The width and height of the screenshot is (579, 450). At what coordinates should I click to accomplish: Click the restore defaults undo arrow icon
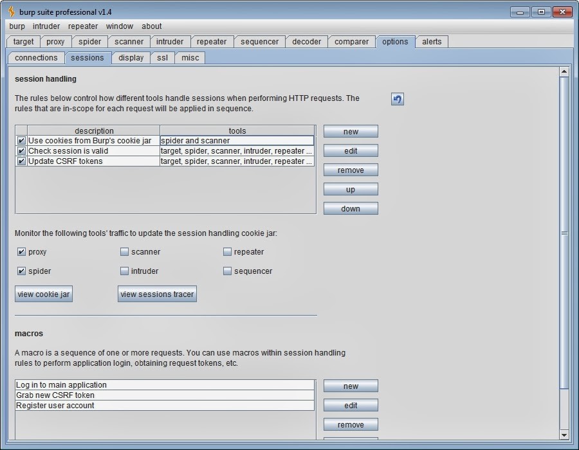tap(398, 99)
